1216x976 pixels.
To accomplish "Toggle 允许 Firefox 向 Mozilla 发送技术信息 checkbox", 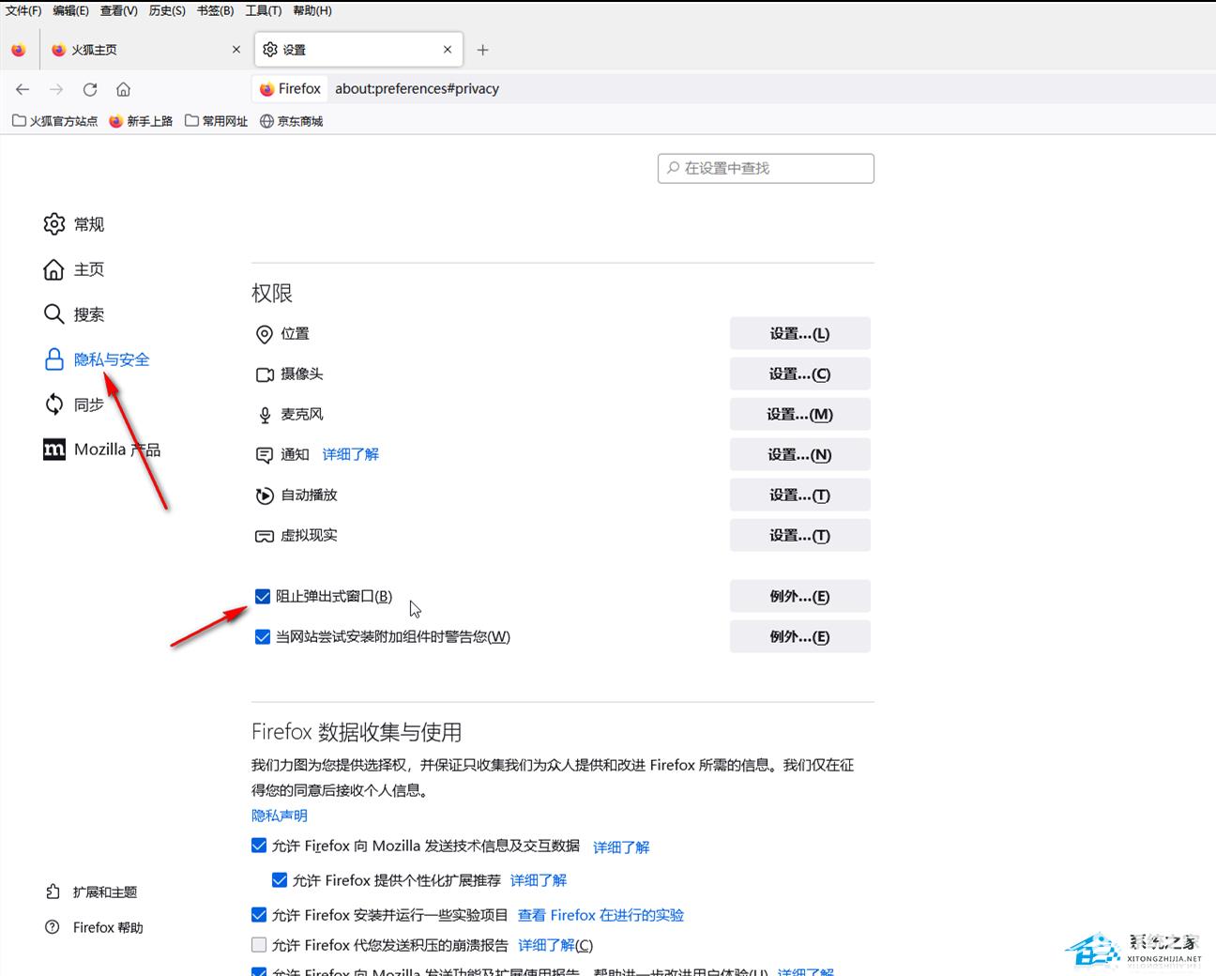I will pos(259,846).
